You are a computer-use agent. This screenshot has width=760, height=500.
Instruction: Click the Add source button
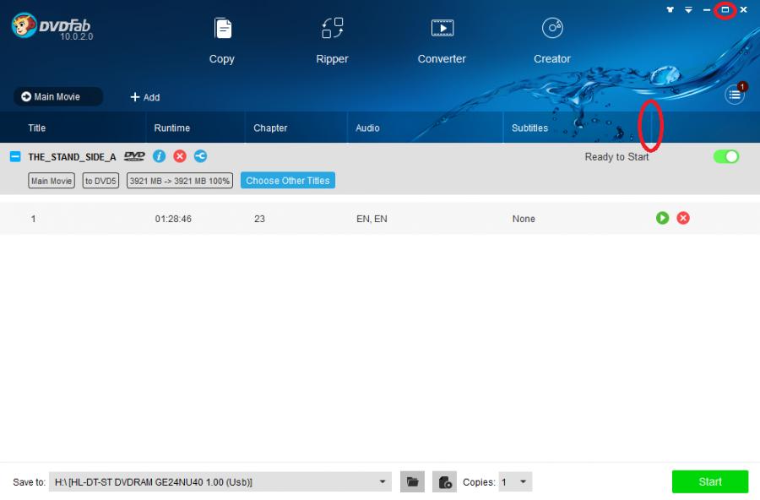[144, 97]
